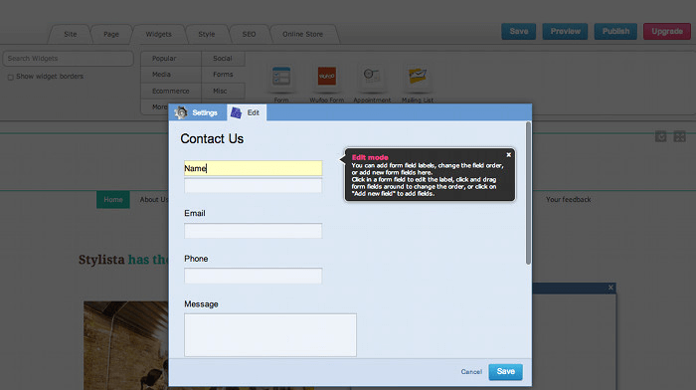Image resolution: width=696 pixels, height=390 pixels.
Task: Switch to Edit tab in dialog
Action: (247, 112)
